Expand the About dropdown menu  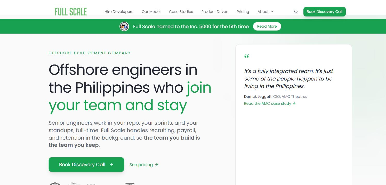[x=265, y=12]
